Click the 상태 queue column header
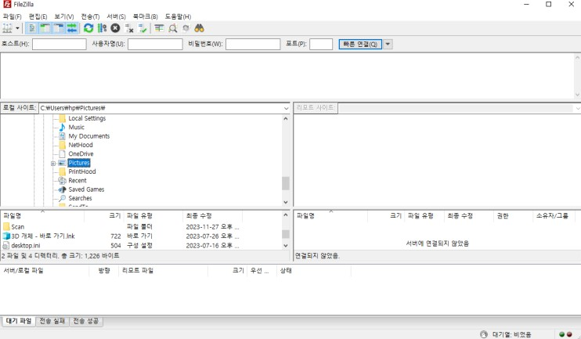The width and height of the screenshot is (581, 339). (314, 270)
